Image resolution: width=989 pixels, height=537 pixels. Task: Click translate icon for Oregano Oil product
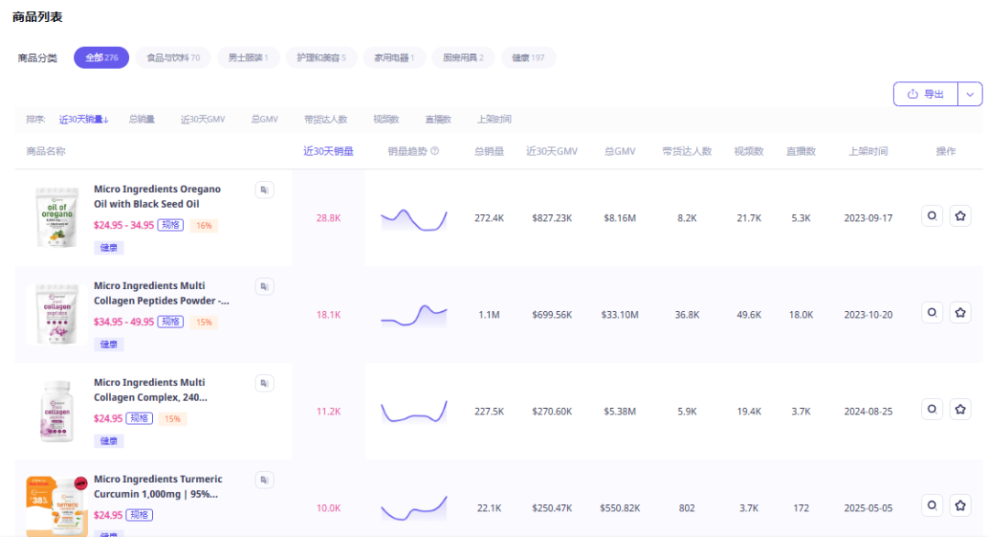click(265, 189)
